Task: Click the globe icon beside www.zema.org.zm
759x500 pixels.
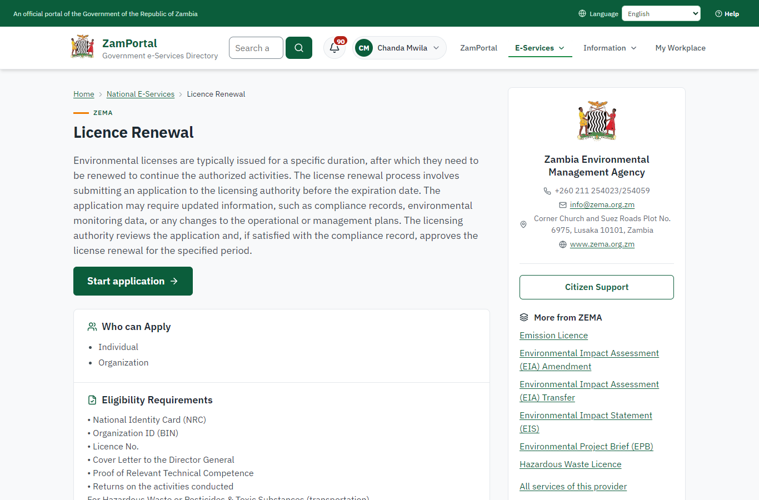Action: pyautogui.click(x=563, y=244)
